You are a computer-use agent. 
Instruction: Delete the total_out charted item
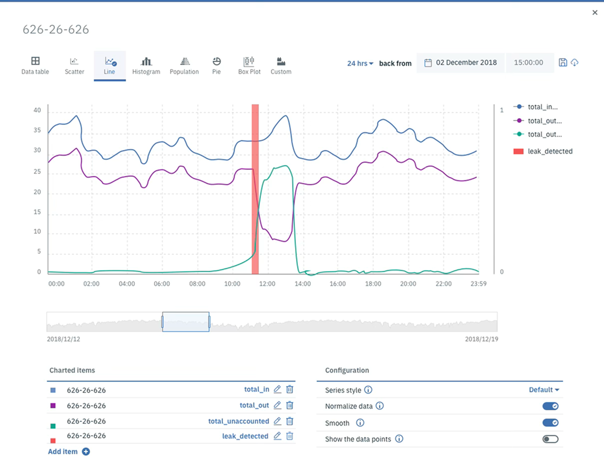click(290, 406)
